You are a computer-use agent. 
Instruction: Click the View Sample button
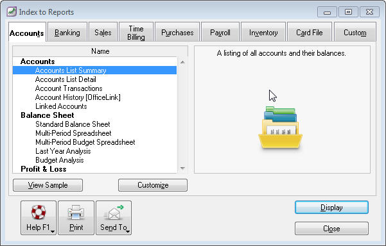click(x=48, y=185)
